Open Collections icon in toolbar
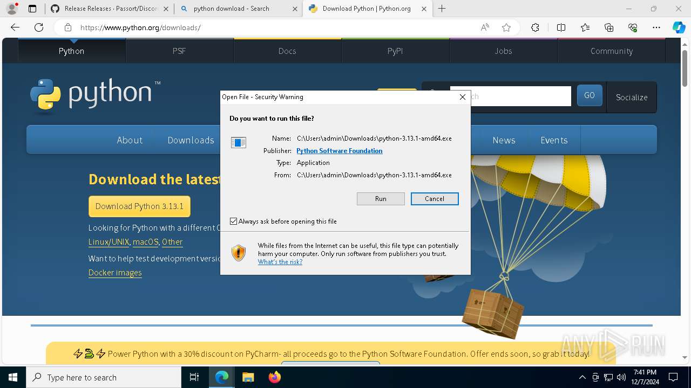Viewport: 691px width, 388px height. click(x=609, y=27)
